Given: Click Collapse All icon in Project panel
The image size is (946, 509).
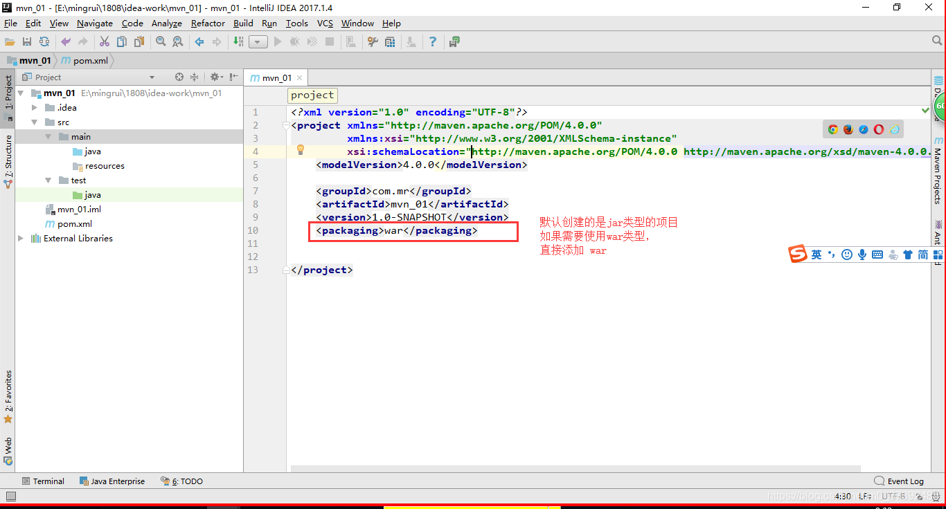Looking at the screenshot, I should tap(195, 77).
